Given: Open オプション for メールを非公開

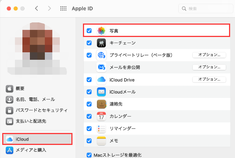Looking at the screenshot, I should pos(209,67).
